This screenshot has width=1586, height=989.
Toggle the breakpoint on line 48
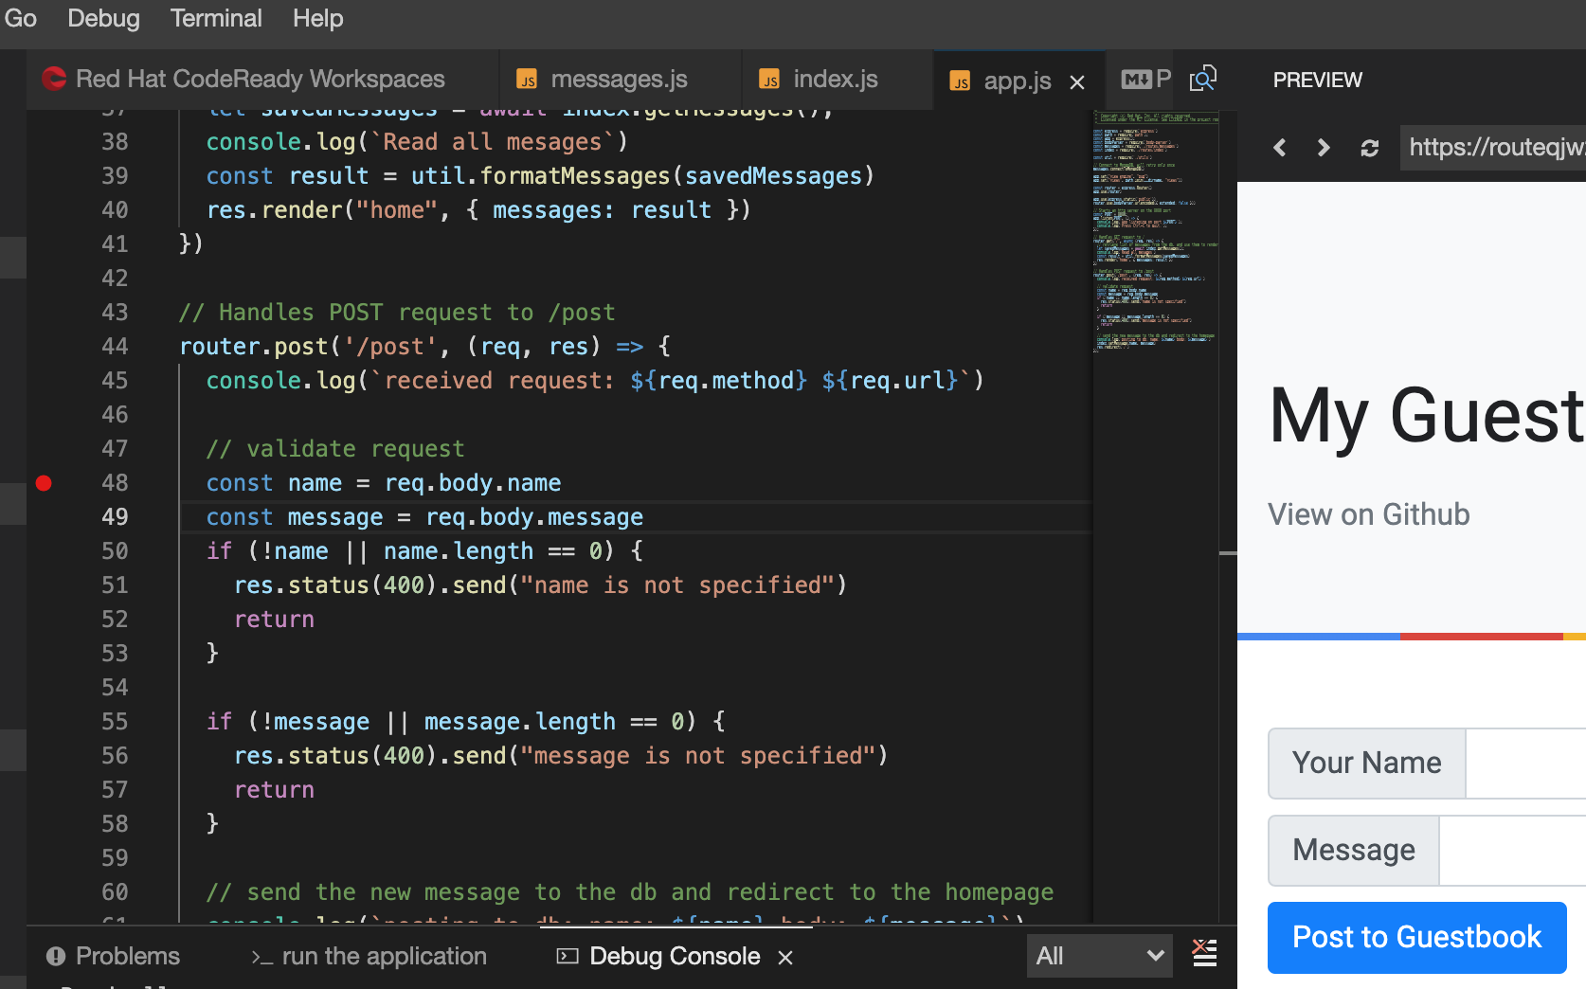point(44,483)
